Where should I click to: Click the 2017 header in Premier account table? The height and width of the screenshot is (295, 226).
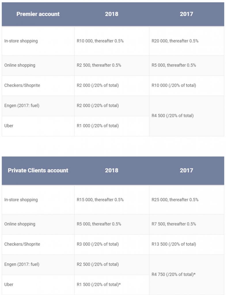186,14
